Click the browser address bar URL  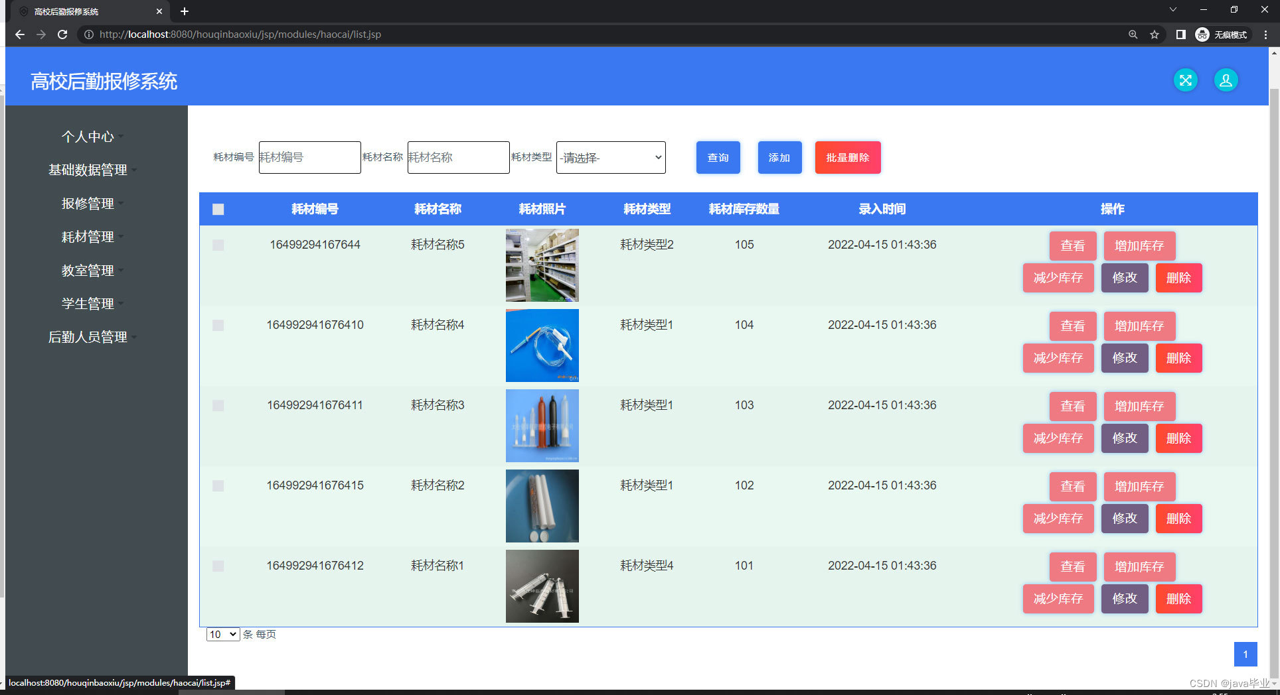[x=240, y=34]
